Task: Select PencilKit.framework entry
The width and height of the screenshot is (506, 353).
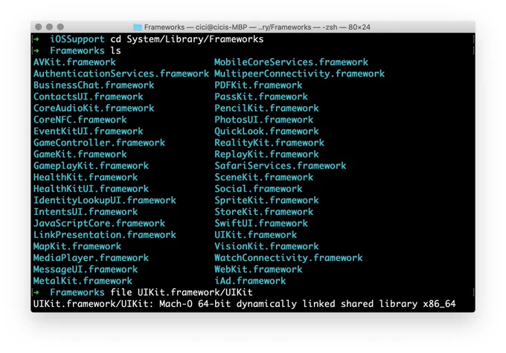Action: (266, 109)
